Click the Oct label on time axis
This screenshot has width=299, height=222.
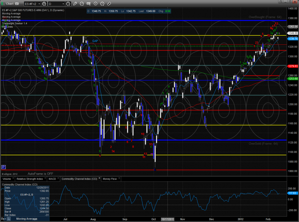[x=154, y=219]
